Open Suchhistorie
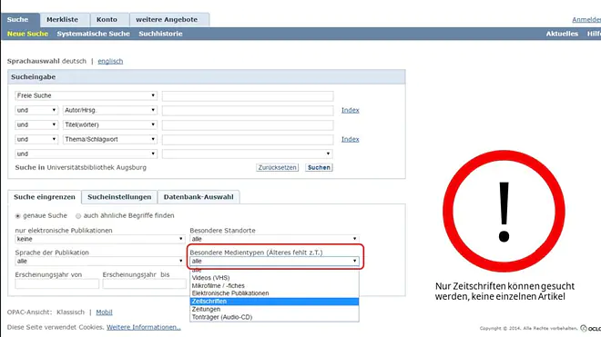This screenshot has height=337, width=601. [160, 34]
